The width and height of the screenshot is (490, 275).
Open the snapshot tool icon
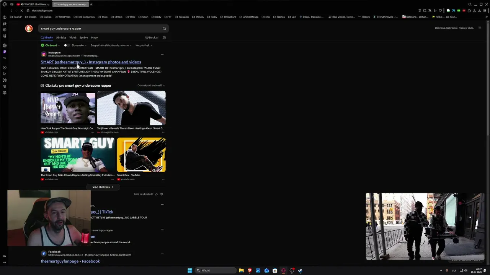coord(425,11)
